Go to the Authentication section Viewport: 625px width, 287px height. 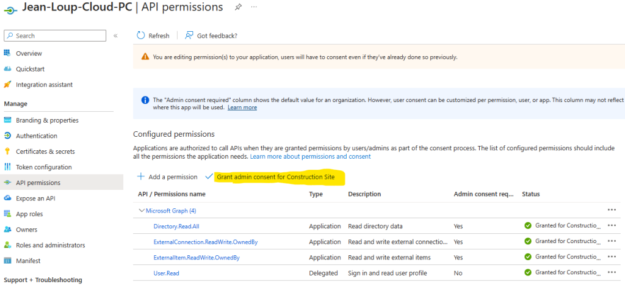pyautogui.click(x=37, y=136)
